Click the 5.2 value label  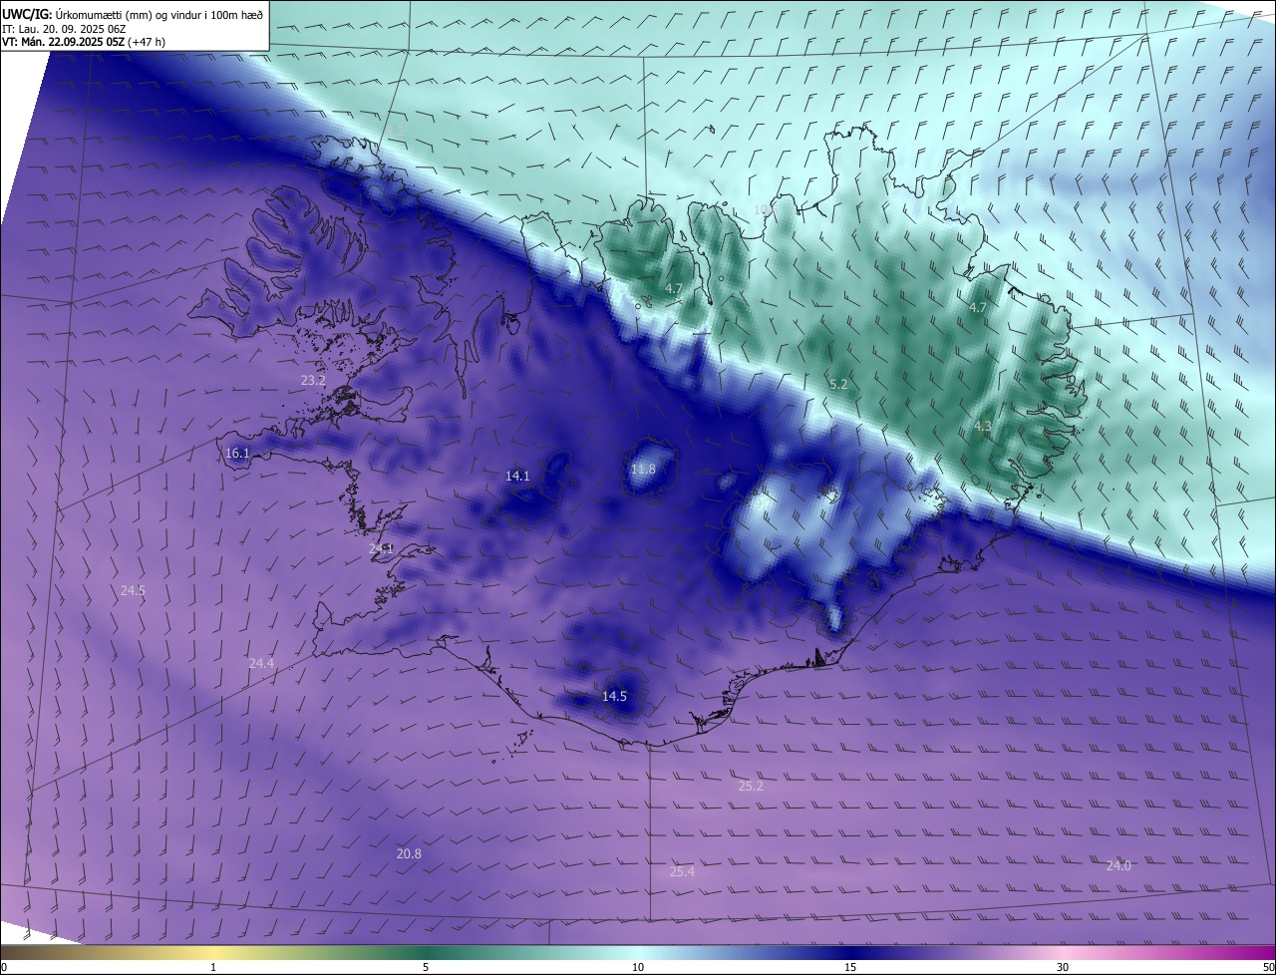coord(838,384)
